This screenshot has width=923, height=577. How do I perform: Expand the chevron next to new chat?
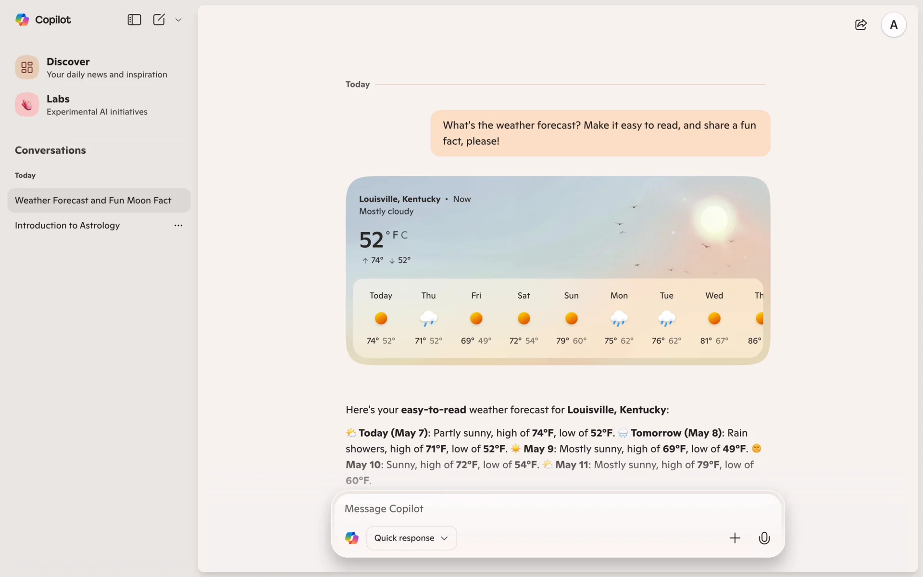(x=178, y=20)
